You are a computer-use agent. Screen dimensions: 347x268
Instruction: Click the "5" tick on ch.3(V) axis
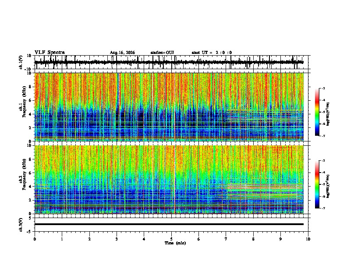click(31, 218)
